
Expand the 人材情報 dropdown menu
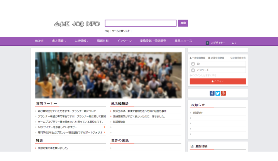point(81,41)
